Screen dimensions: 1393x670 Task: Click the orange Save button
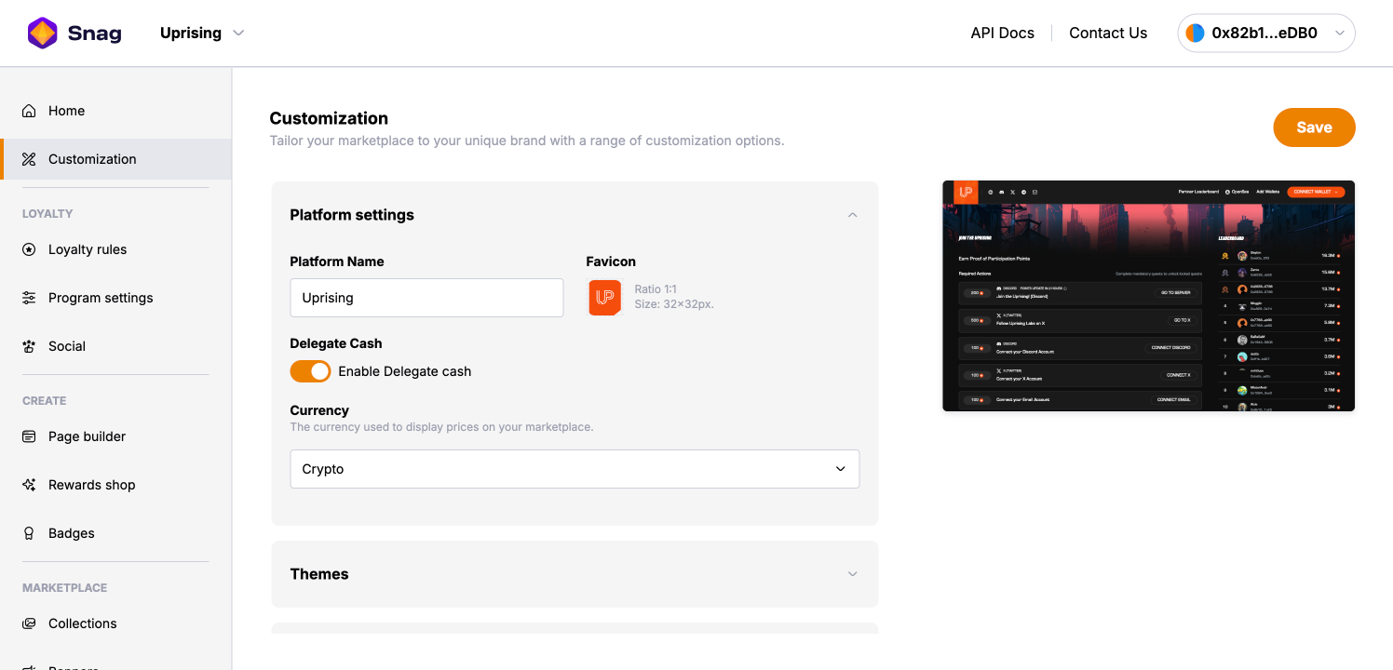point(1314,127)
